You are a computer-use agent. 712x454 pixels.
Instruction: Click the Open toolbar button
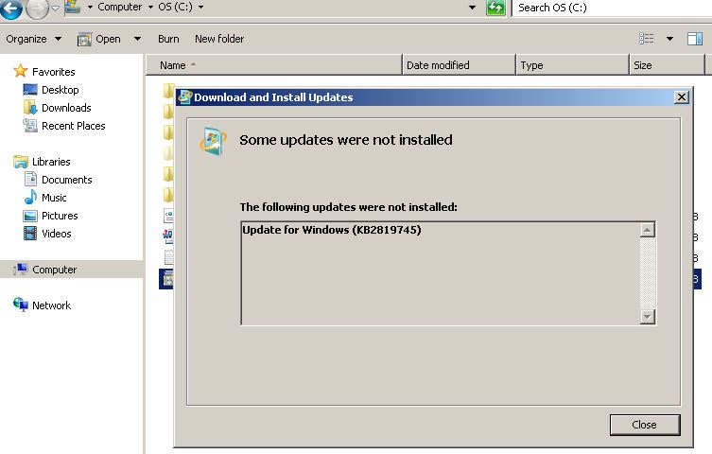click(99, 39)
